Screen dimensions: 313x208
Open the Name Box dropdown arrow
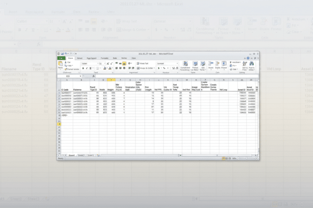tap(80, 76)
